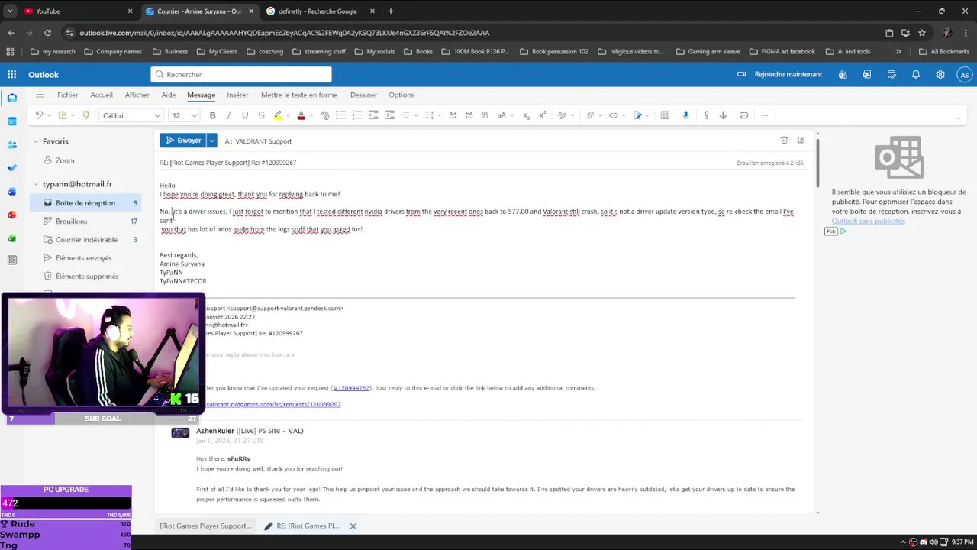Image resolution: width=977 pixels, height=550 pixels.
Task: Expand the hidden bookmarks overflow chevron
Action: (898, 52)
